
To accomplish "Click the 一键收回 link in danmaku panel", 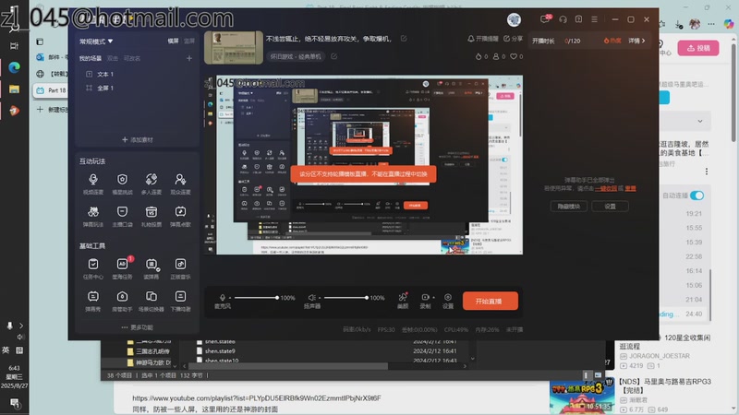I will pos(606,188).
